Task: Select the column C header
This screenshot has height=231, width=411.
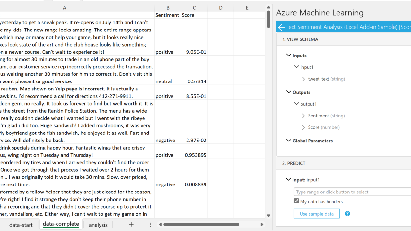Action: click(194, 8)
